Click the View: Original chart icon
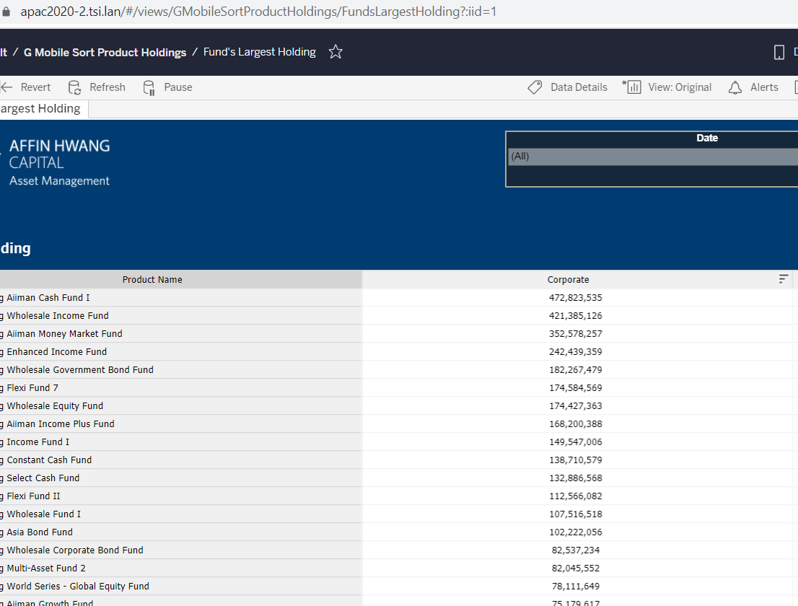The width and height of the screenshot is (798, 606). pos(633,87)
